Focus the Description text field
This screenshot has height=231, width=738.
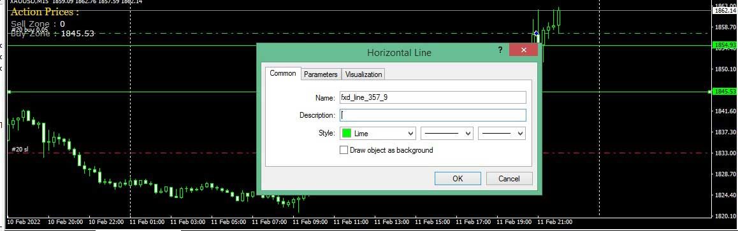pyautogui.click(x=432, y=115)
